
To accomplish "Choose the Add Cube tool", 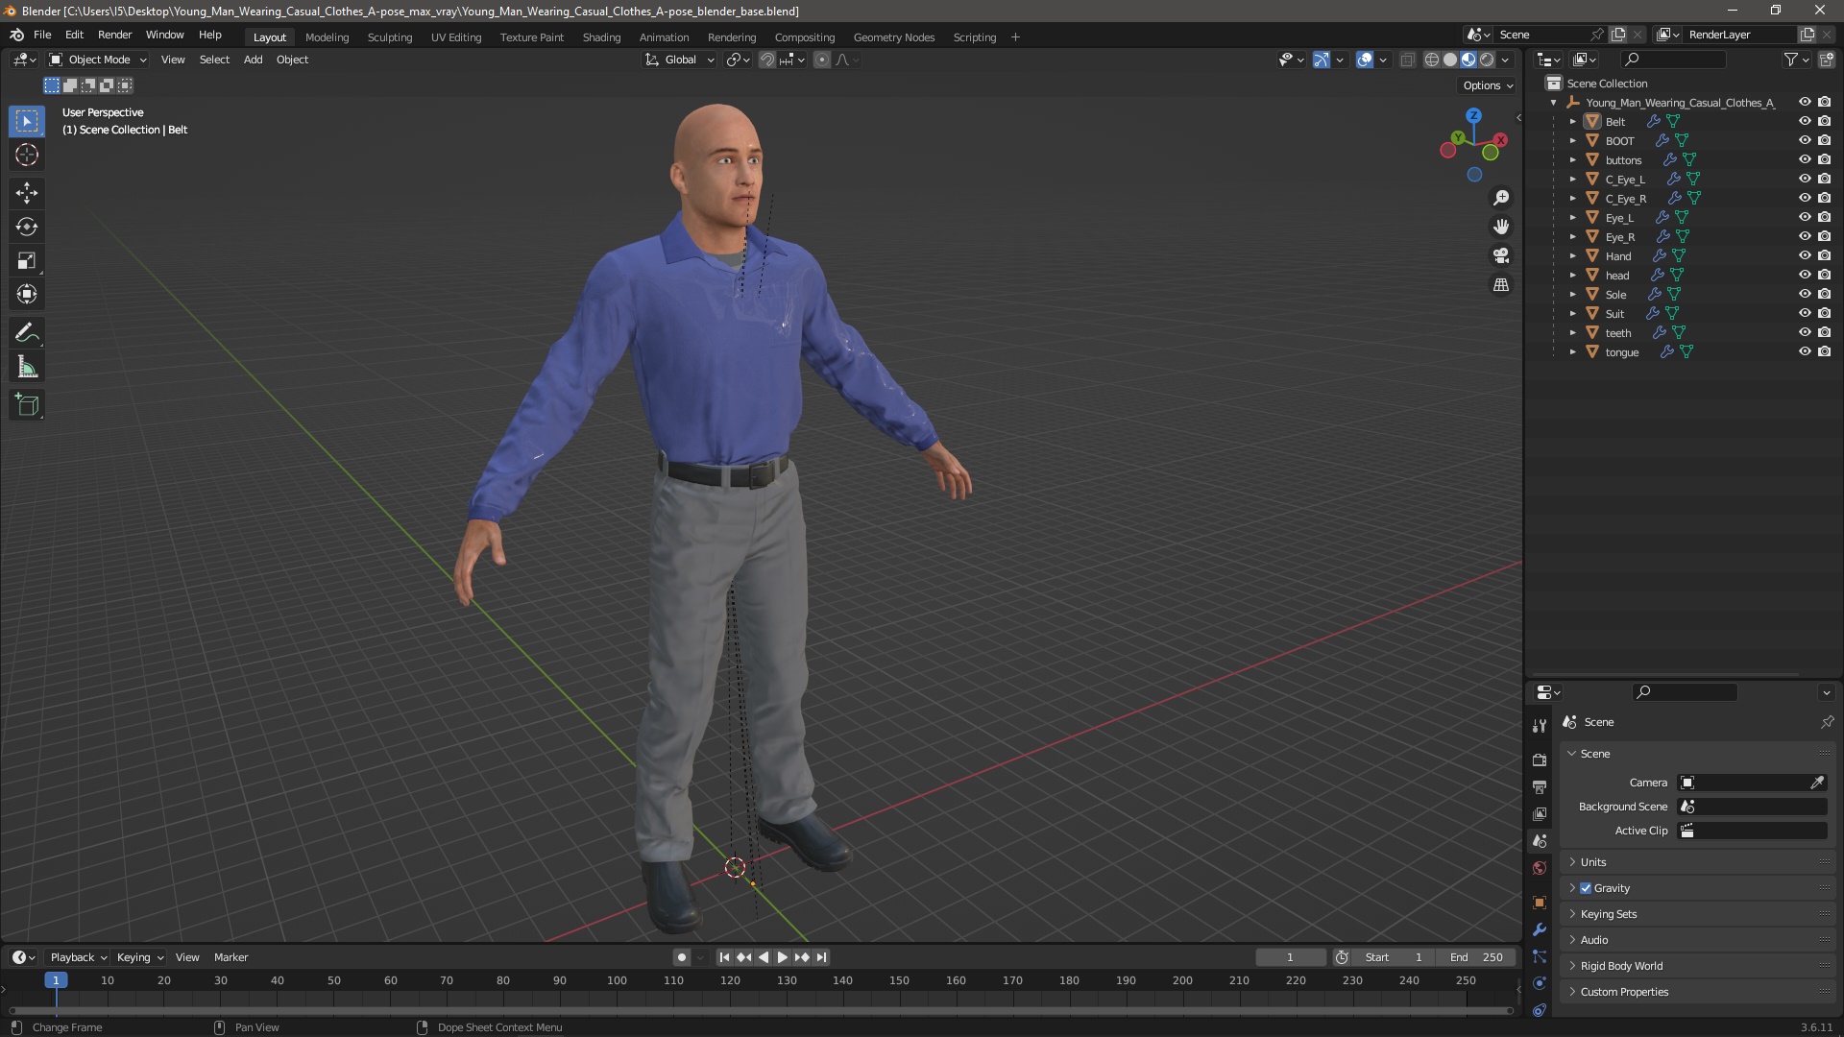I will coord(27,405).
